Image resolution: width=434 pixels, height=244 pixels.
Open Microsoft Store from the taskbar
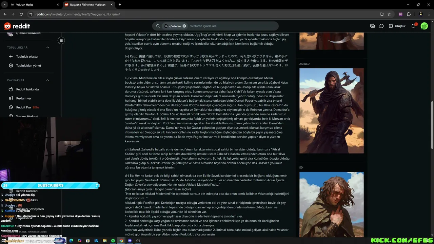88,241
